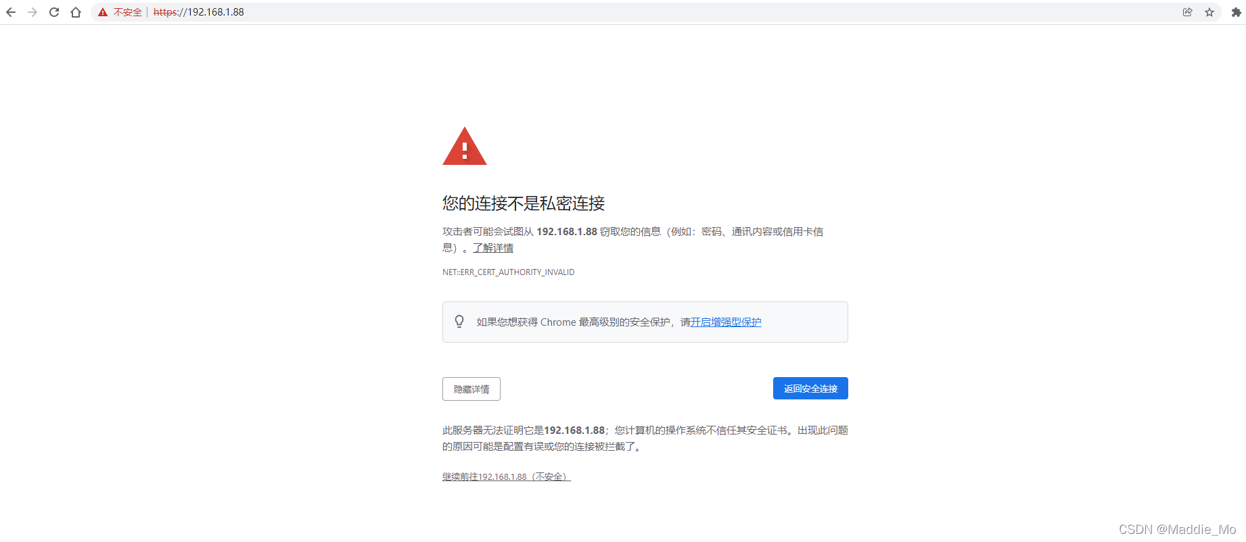The height and width of the screenshot is (542, 1246).
Task: Open the extensions puzzle icon
Action: [x=1237, y=12]
